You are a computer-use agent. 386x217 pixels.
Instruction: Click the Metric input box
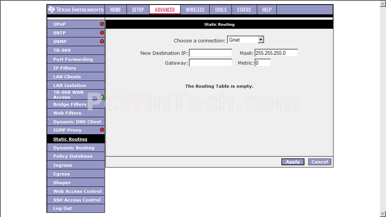pos(262,63)
